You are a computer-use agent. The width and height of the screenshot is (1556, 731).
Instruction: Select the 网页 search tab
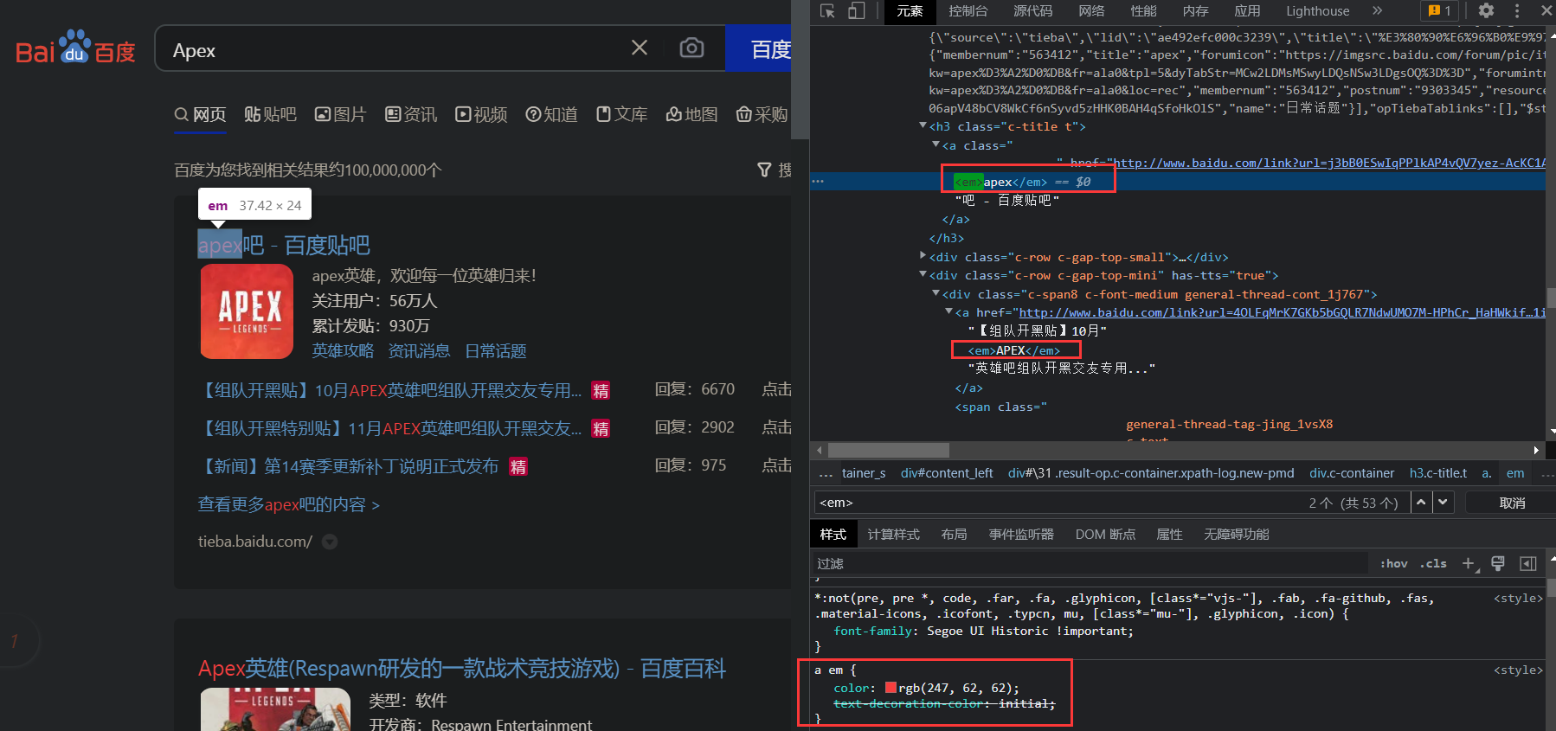point(200,114)
